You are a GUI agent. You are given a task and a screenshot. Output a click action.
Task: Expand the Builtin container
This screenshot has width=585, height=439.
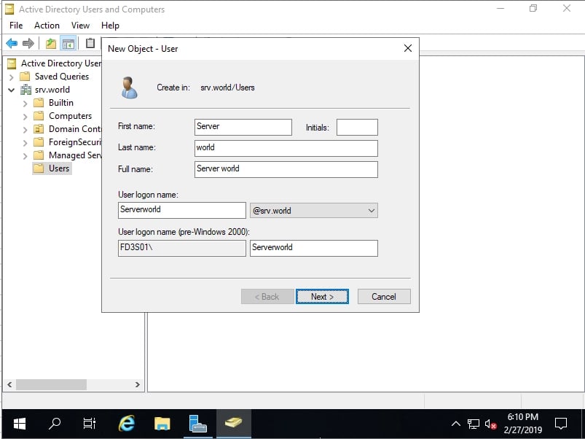click(x=25, y=104)
